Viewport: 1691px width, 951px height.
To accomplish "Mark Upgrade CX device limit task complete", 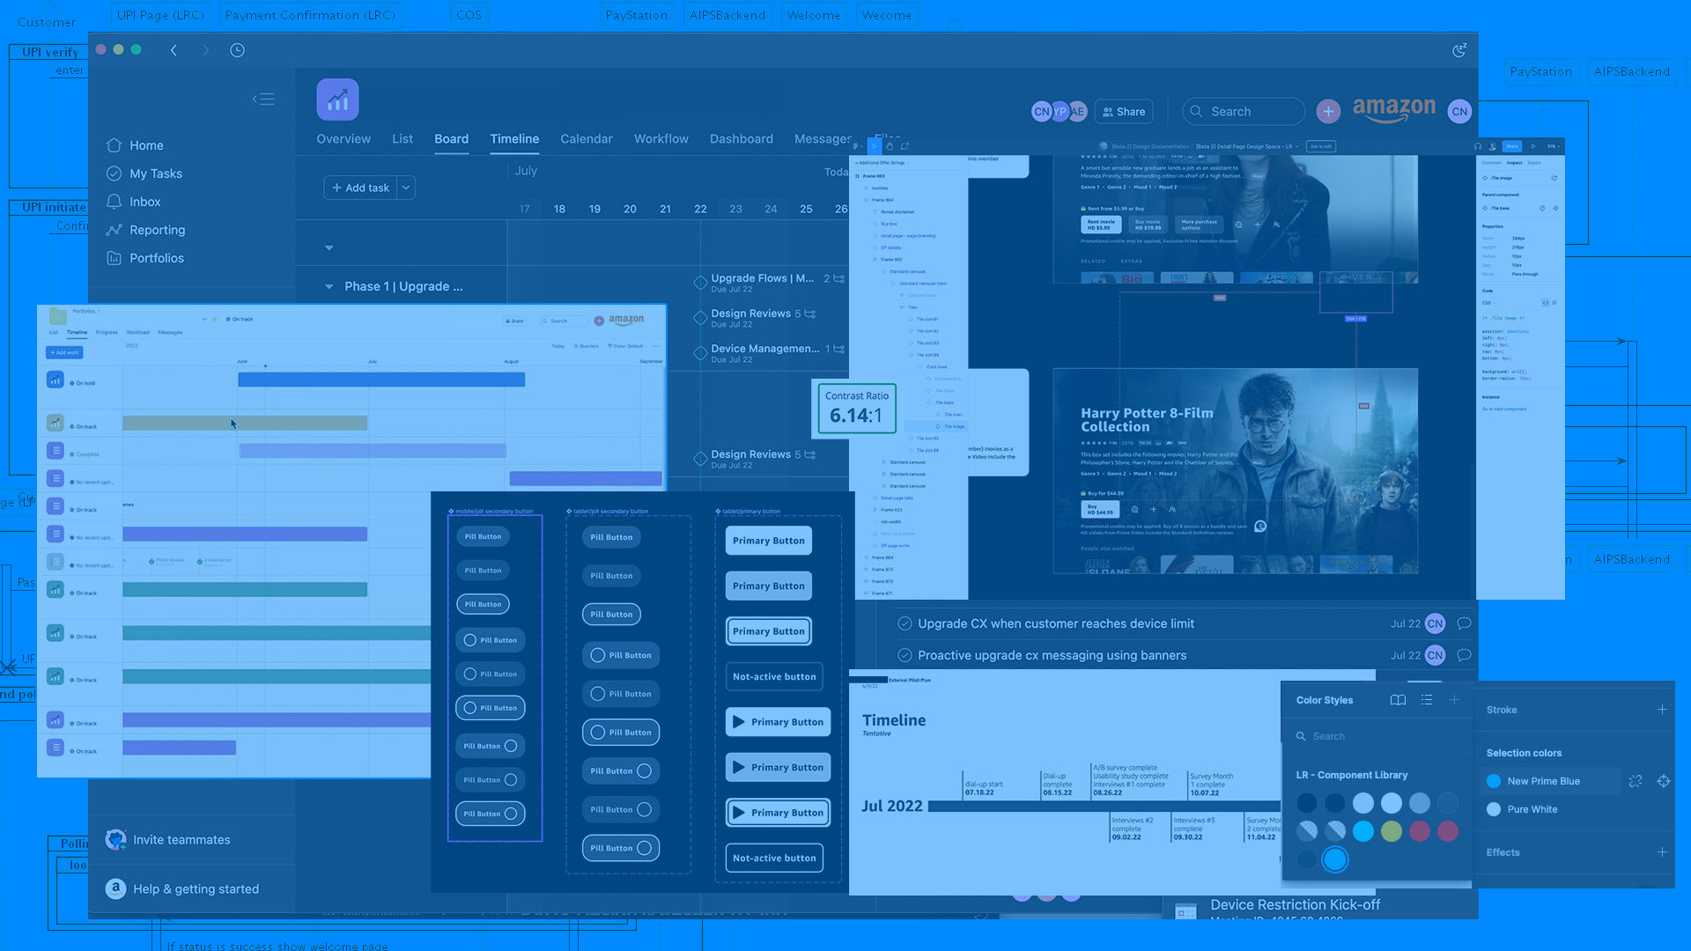I will tap(905, 623).
